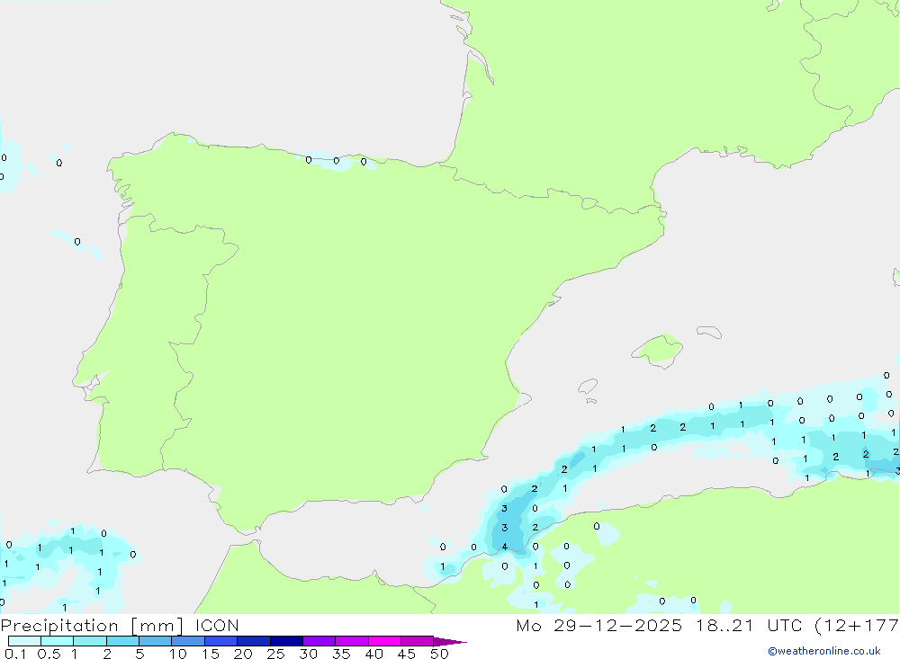The image size is (900, 659).
Task: Click the 'Mo 29-12-2025' date text
Action: pos(598,625)
